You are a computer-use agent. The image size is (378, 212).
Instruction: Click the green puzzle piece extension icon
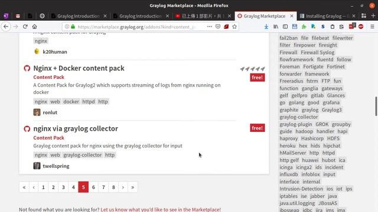(304, 26)
